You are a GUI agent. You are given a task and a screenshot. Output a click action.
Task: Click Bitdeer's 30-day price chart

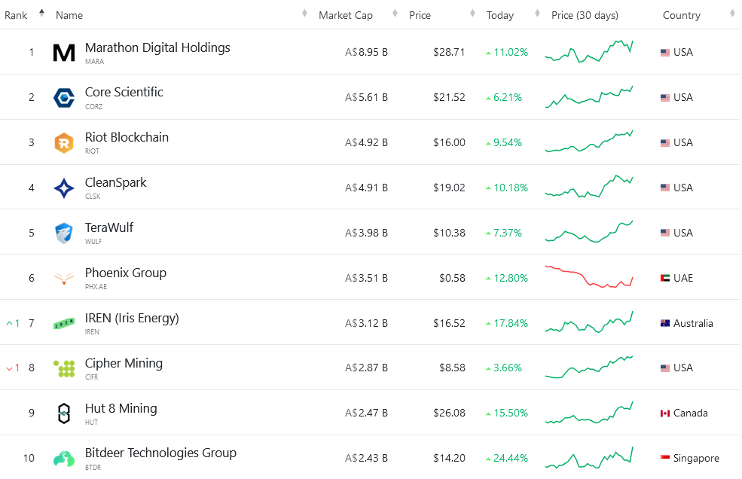589,458
